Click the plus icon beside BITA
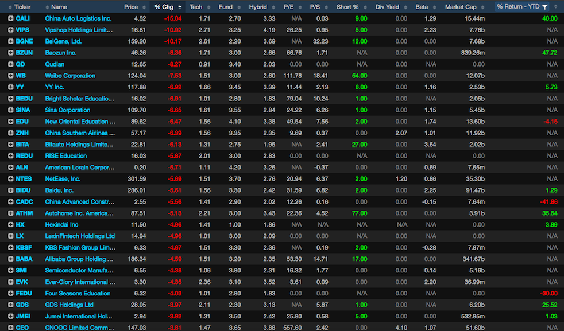This screenshot has width=564, height=331. point(11,145)
